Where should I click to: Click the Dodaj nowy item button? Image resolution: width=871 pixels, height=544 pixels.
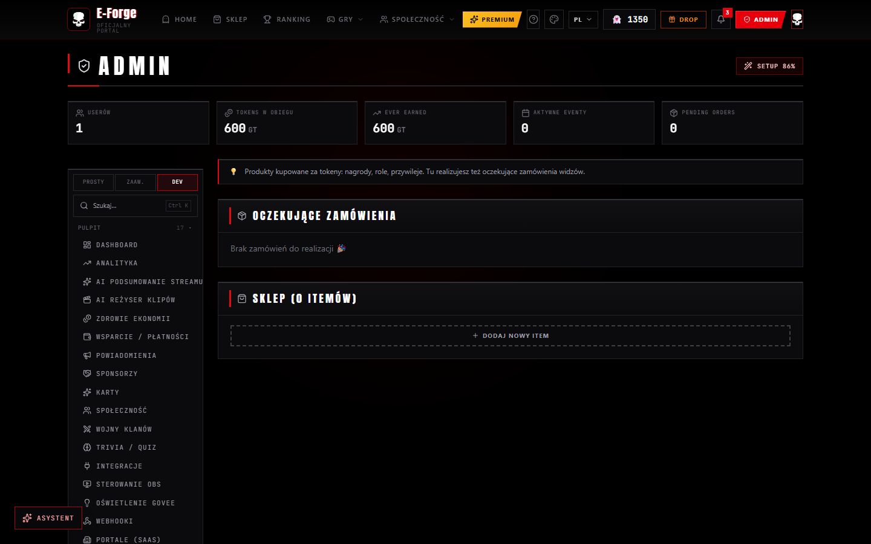(x=511, y=335)
